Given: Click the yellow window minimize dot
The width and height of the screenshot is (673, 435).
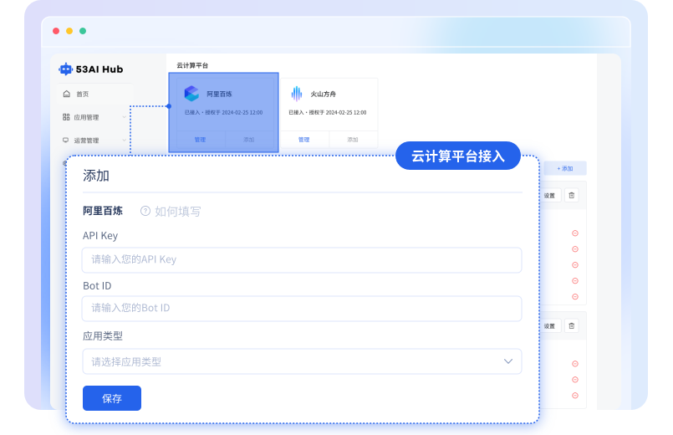Looking at the screenshot, I should pos(69,31).
